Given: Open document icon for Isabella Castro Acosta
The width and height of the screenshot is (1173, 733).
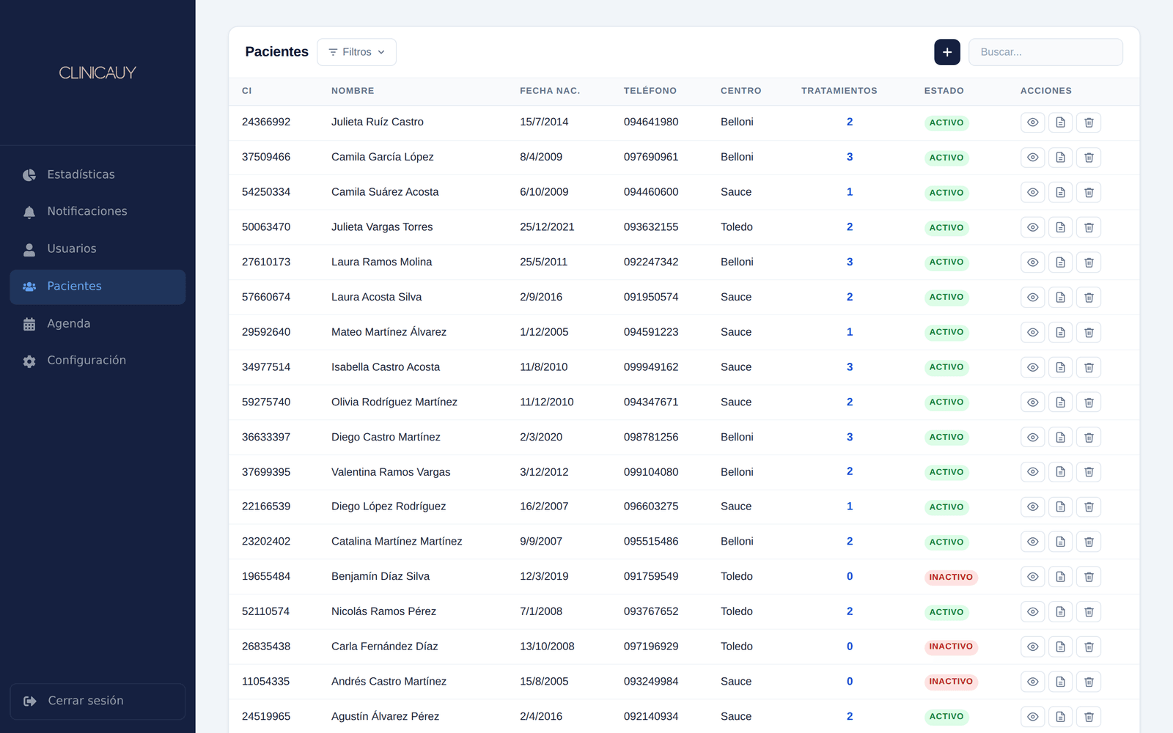Looking at the screenshot, I should [1060, 367].
